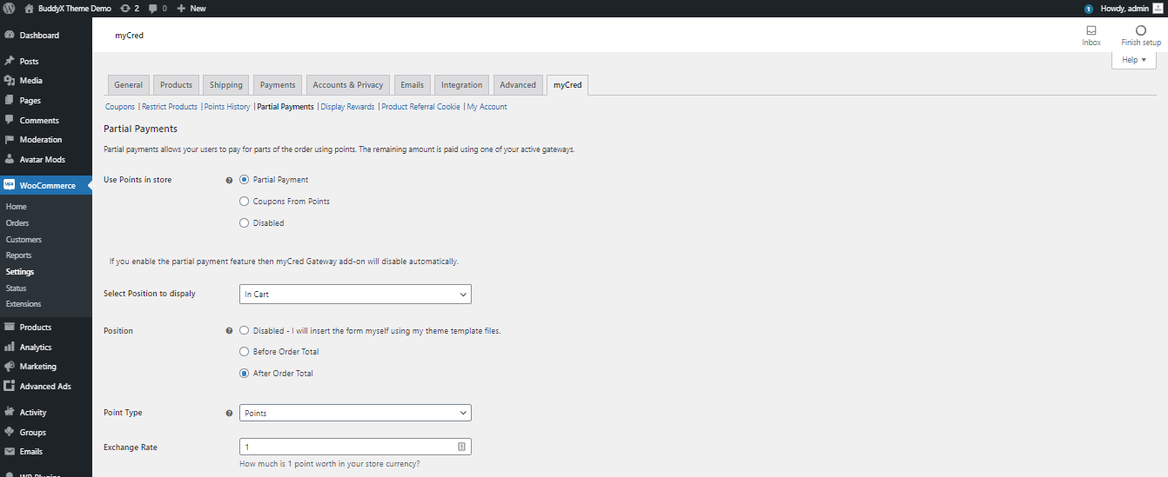Switch to the Accounts & Privacy tab

point(348,84)
